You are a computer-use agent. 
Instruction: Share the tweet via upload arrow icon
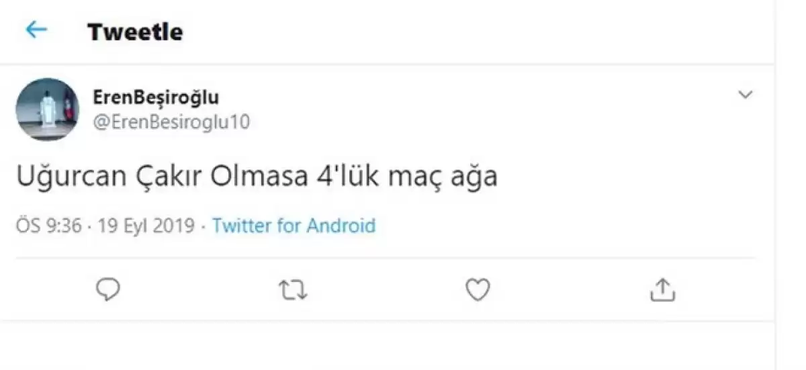coord(662,289)
